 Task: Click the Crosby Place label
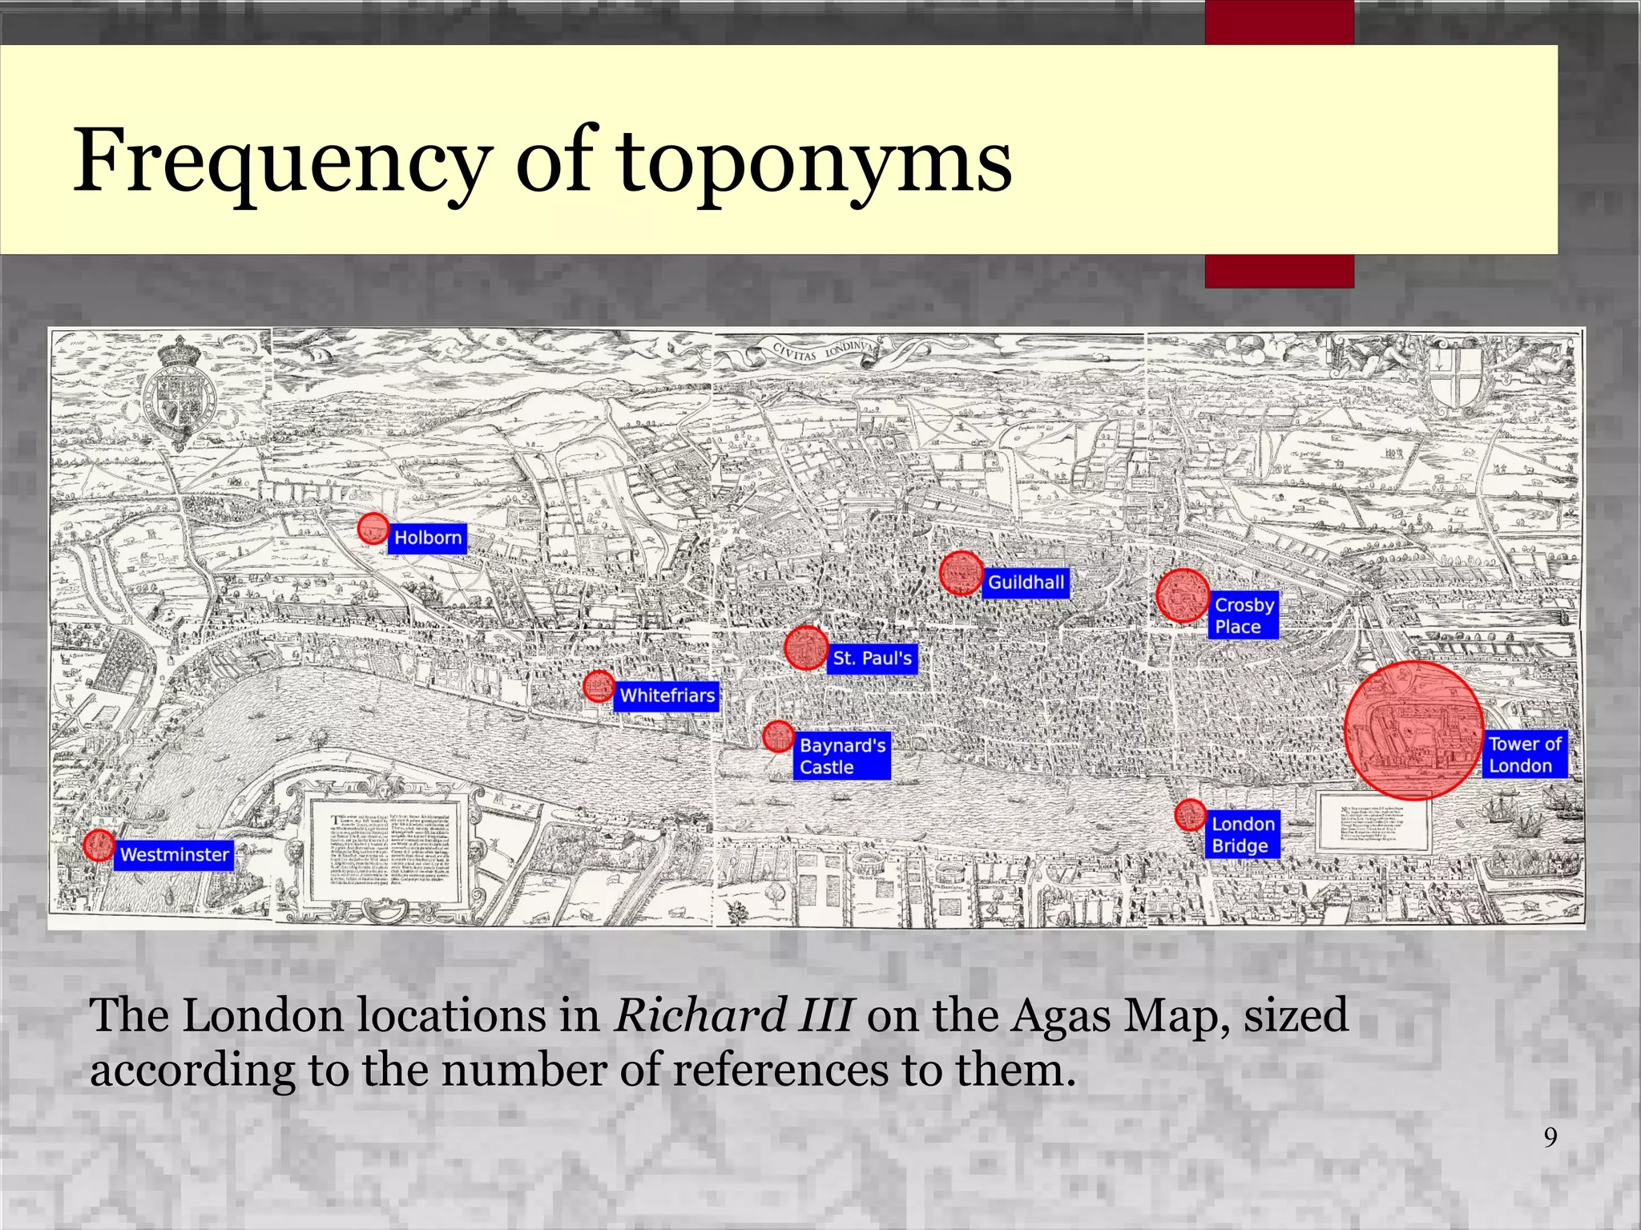[x=1243, y=615]
